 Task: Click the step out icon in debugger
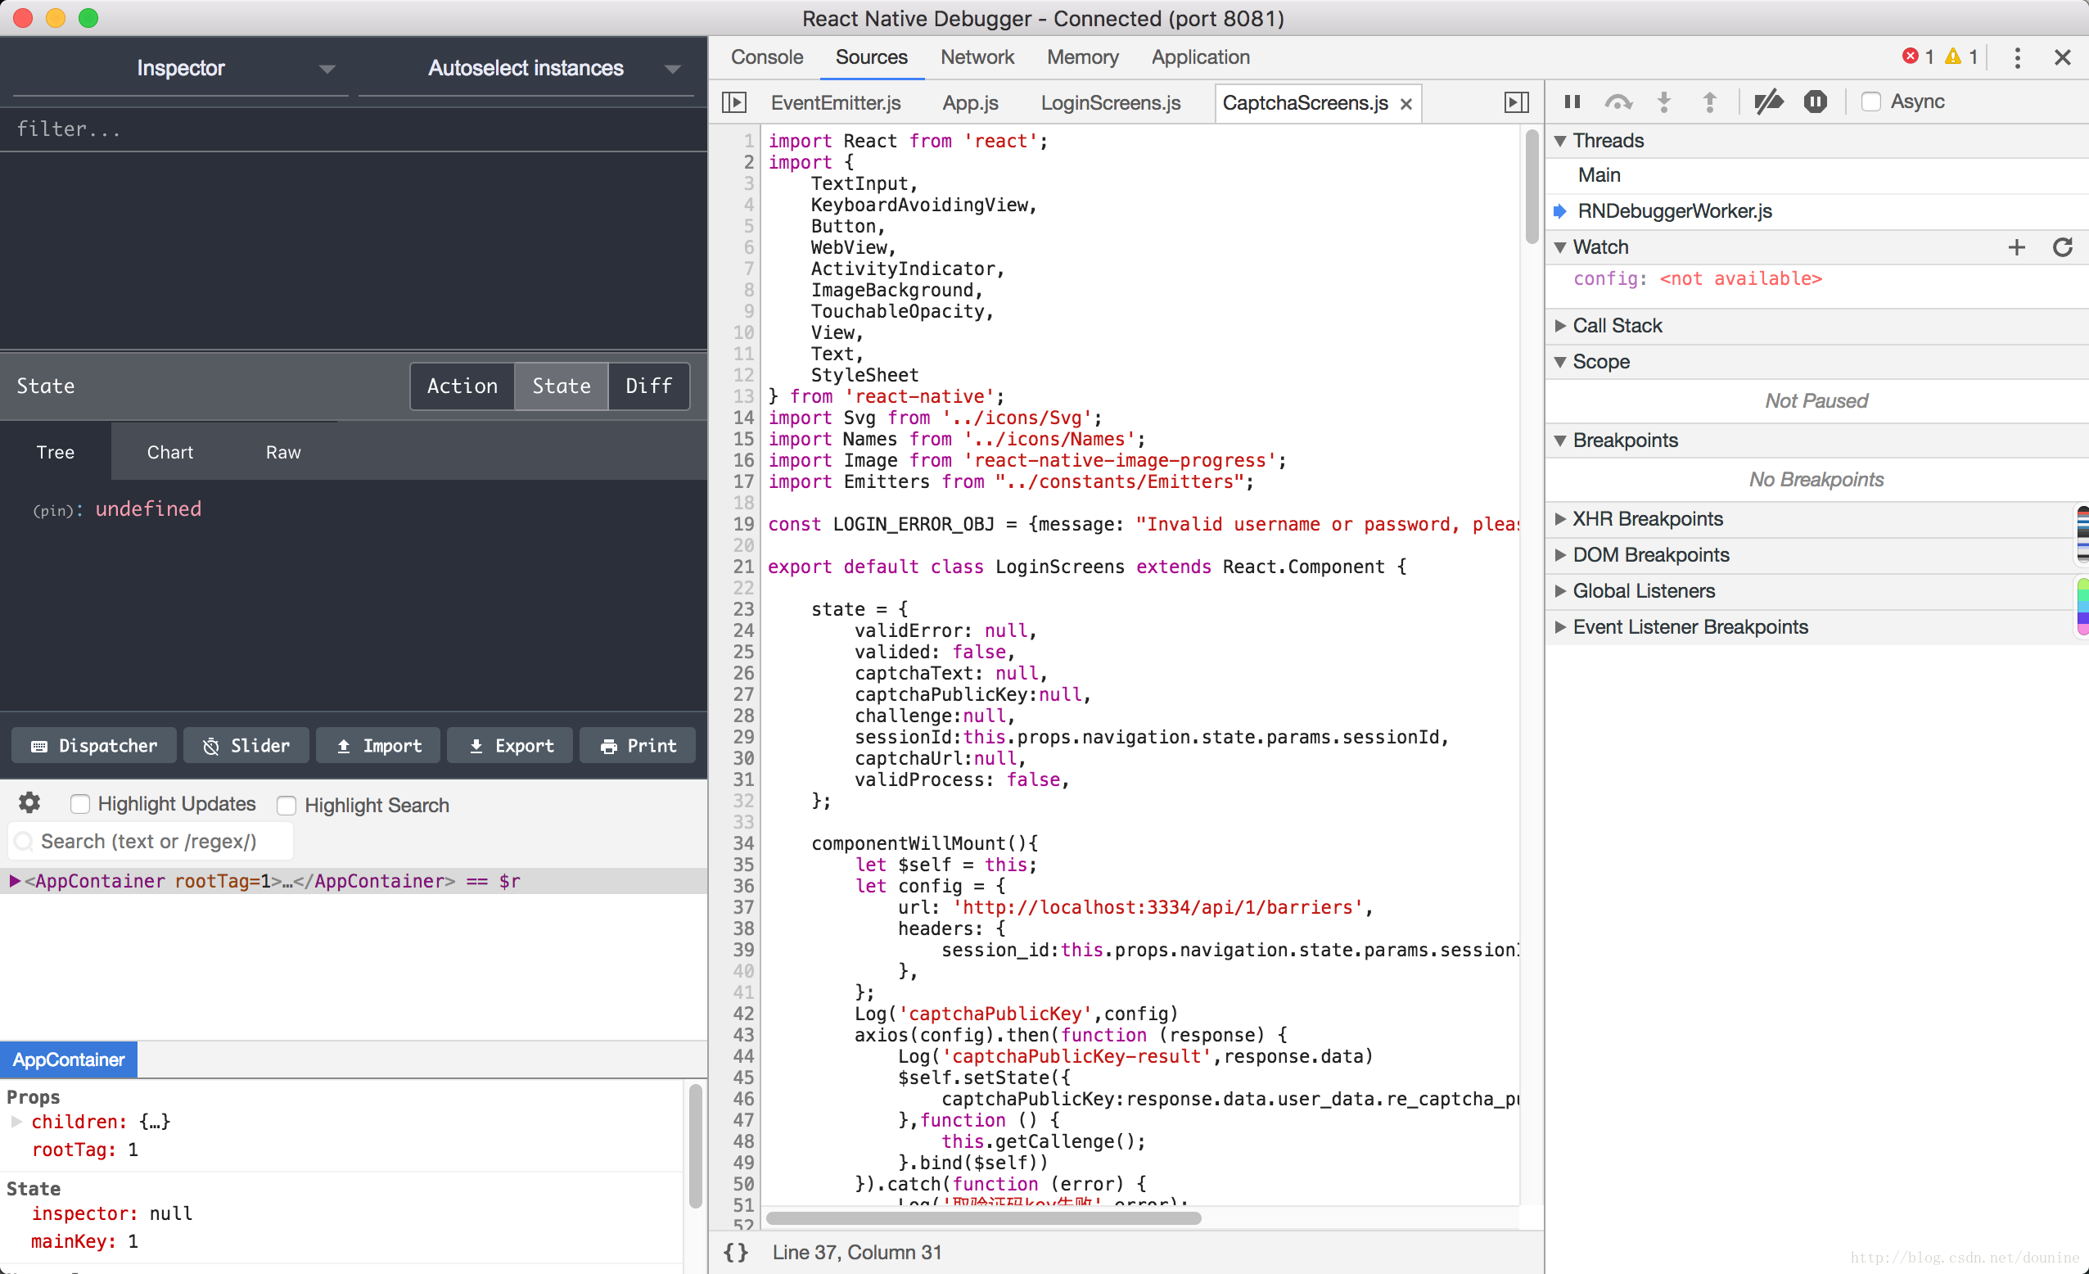[x=1707, y=102]
